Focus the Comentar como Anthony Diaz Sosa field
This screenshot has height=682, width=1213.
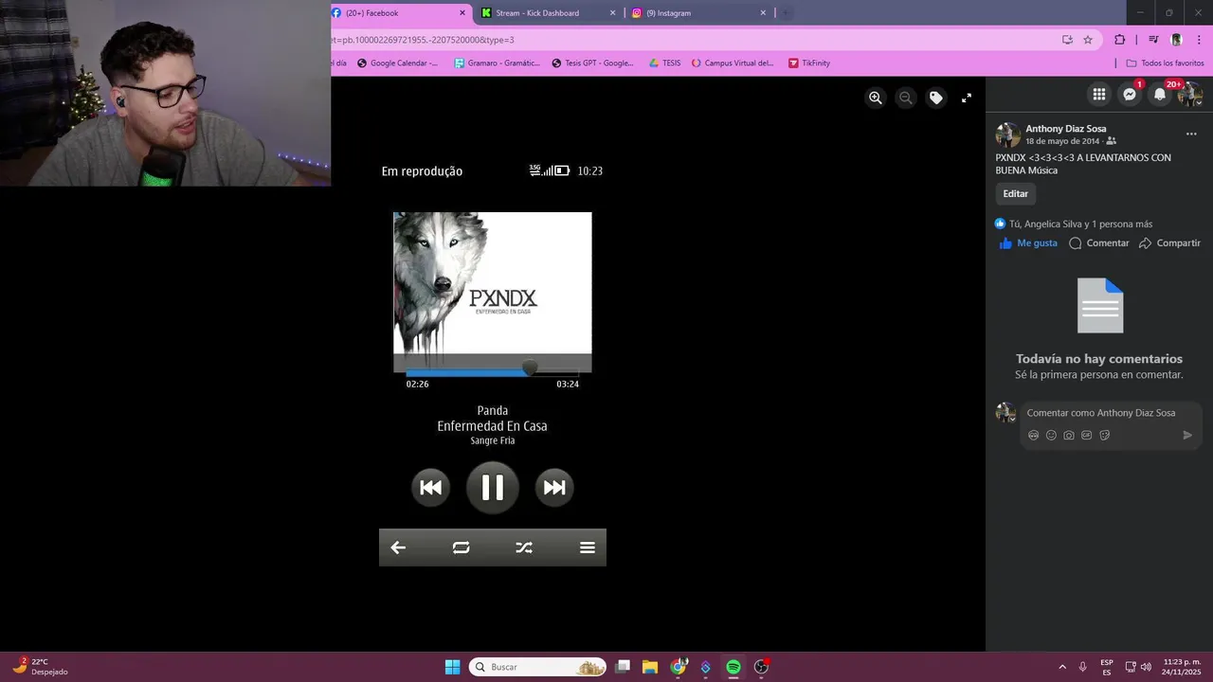1111,413
